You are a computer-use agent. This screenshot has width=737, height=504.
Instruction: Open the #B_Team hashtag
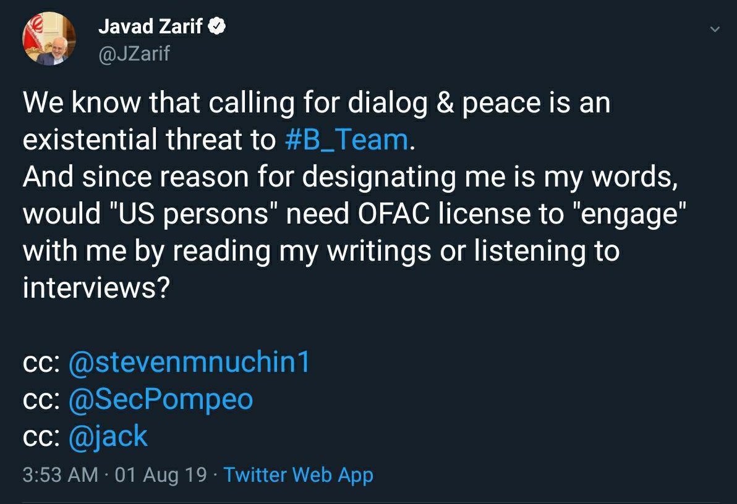(x=346, y=140)
